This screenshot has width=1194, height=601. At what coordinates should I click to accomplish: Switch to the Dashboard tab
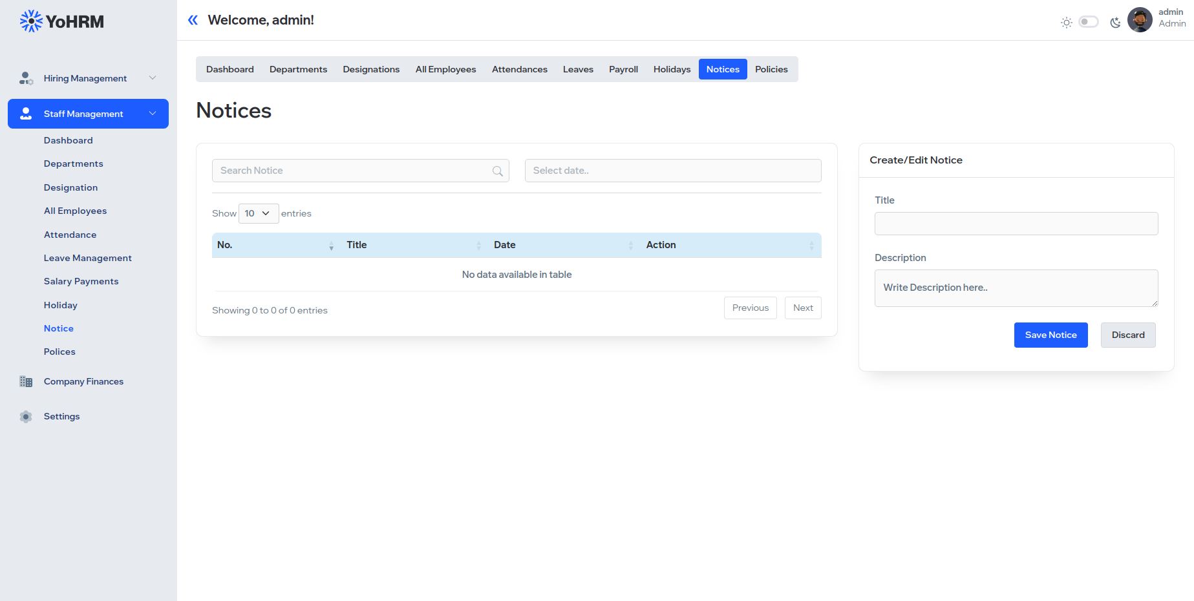pyautogui.click(x=230, y=69)
